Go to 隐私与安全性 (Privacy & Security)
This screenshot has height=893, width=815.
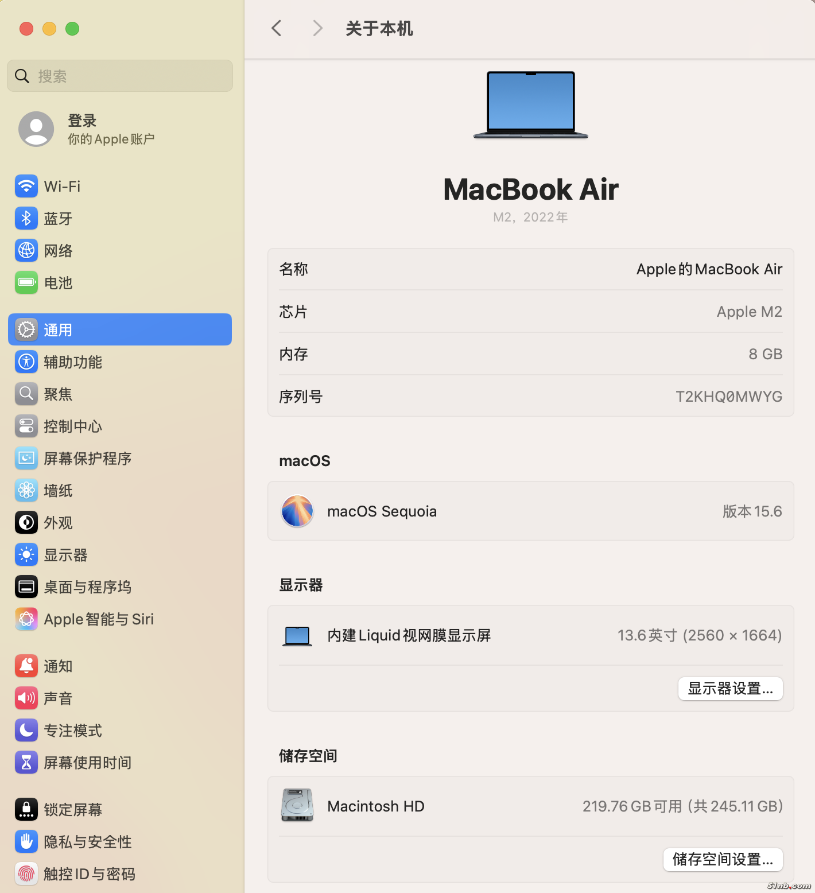[x=120, y=842]
